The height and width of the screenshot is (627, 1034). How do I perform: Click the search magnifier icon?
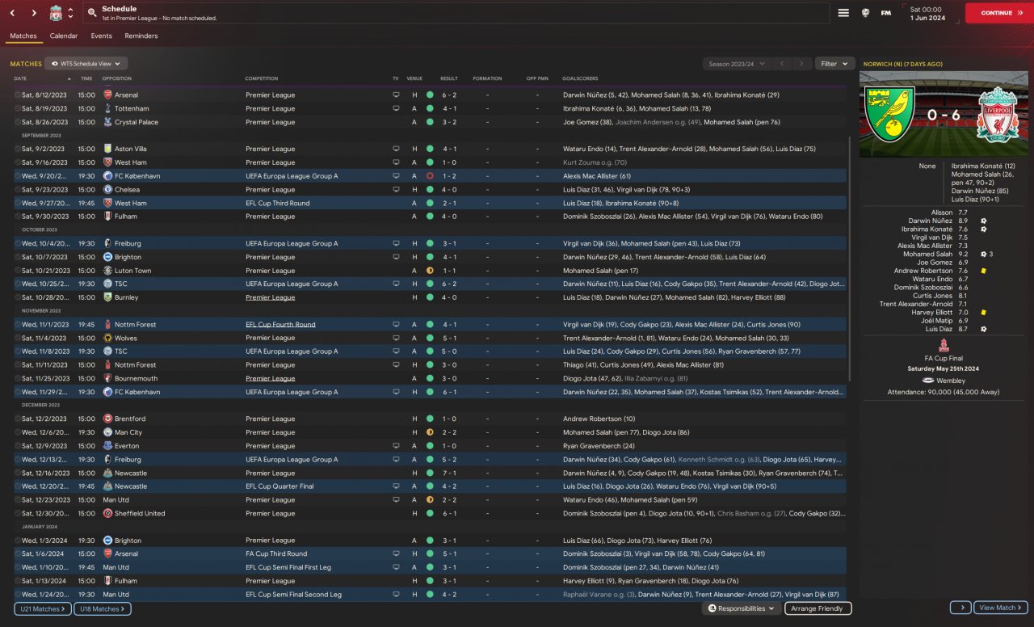pos(92,13)
